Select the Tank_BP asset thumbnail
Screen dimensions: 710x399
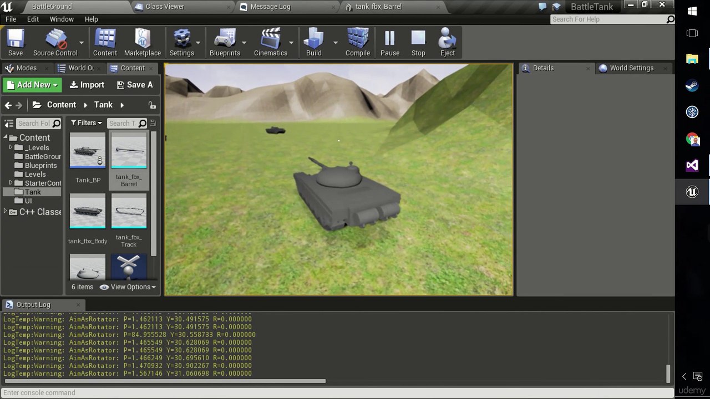(x=88, y=150)
